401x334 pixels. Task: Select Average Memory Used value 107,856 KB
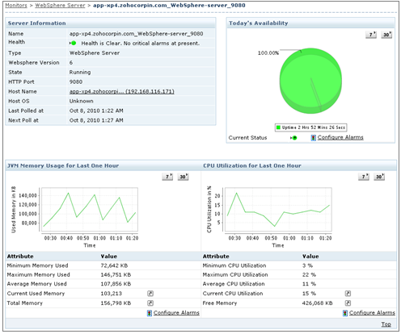tap(116, 284)
